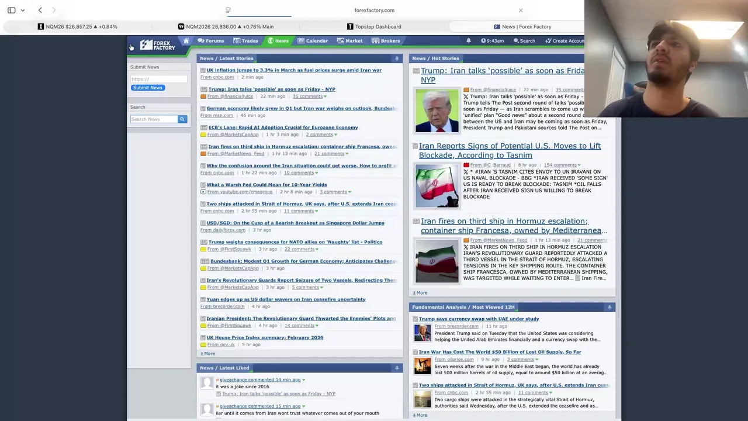
Task: Click bell icon in Latest Liked header
Action: 397,368
